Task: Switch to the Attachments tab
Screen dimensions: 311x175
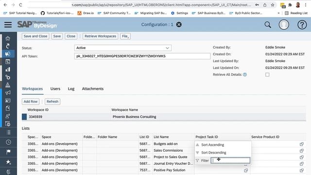Action: (93, 88)
